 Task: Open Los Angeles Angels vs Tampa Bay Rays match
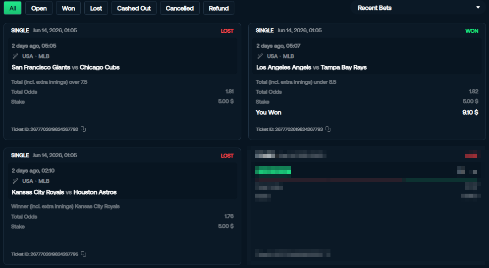click(311, 67)
